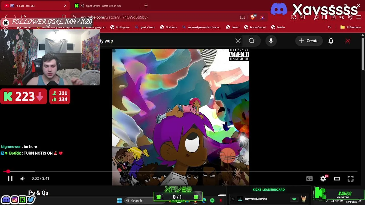Open the browser hamburger main menu
The height and width of the screenshot is (205, 365).
pos(359,17)
